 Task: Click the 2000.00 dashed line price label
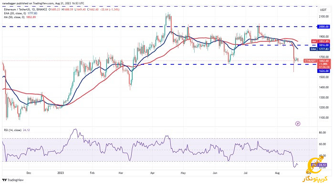[x=324, y=27]
